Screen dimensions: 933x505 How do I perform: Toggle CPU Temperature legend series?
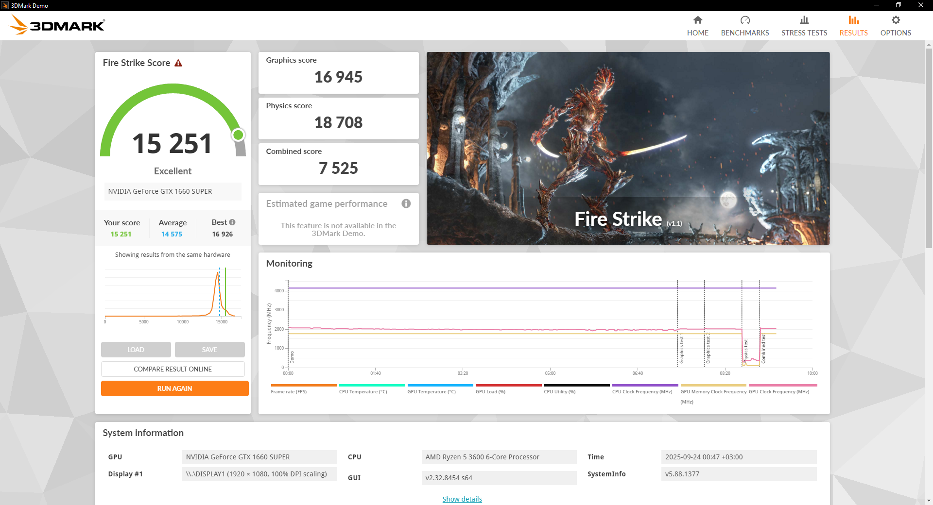[363, 391]
